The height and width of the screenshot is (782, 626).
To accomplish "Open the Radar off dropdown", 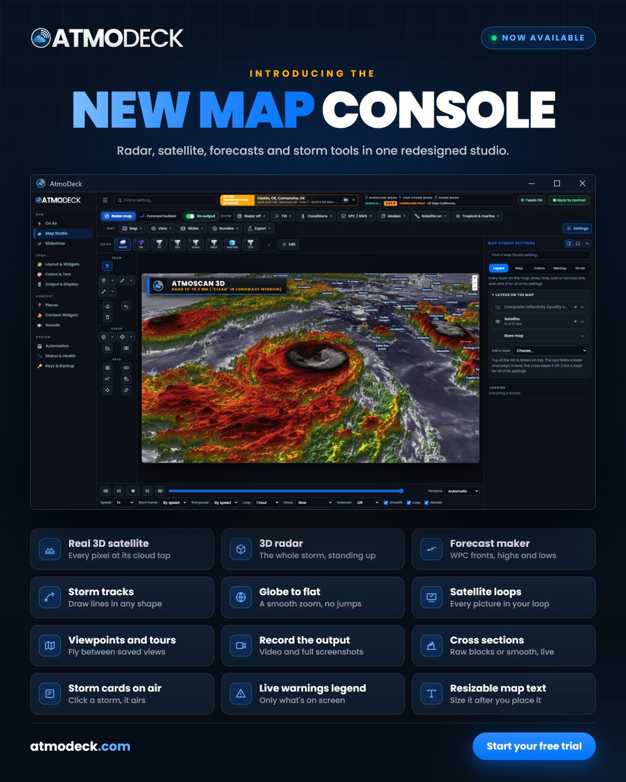I will [251, 216].
